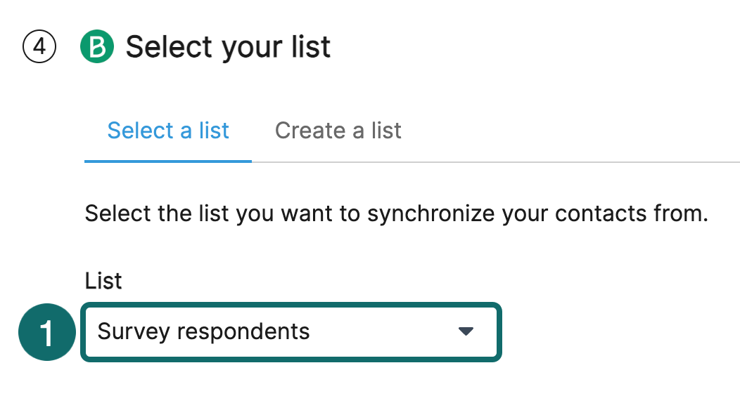740x396 pixels.
Task: Click the dropdown caret arrow icon
Action: click(466, 331)
